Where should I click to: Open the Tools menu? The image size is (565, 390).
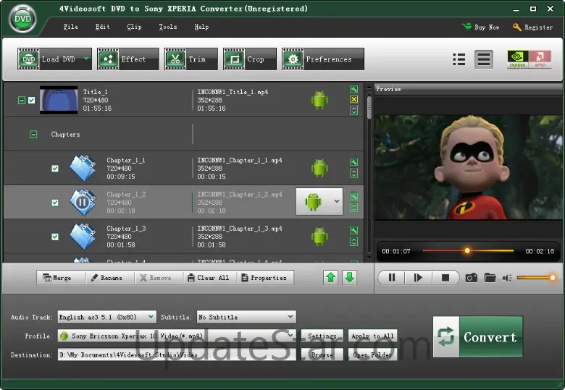168,27
